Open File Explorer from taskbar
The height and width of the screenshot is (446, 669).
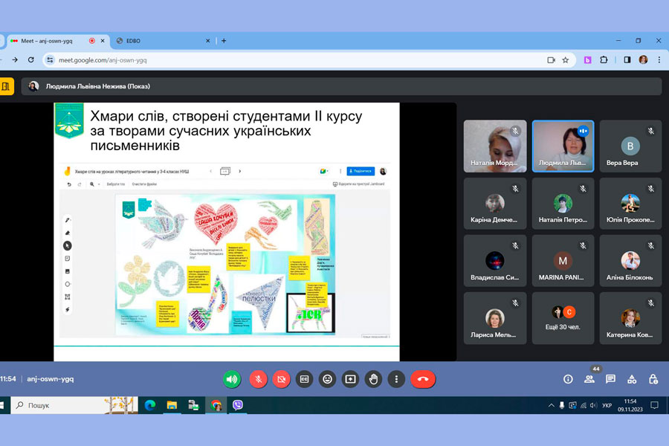[172, 405]
